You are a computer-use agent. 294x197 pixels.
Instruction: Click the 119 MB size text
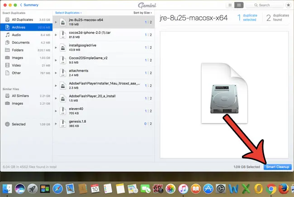pos(74,24)
